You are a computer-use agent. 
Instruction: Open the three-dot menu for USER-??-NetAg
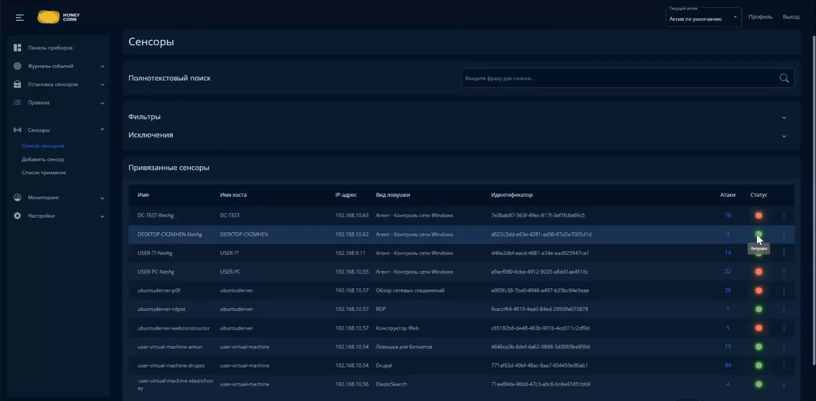tap(784, 253)
